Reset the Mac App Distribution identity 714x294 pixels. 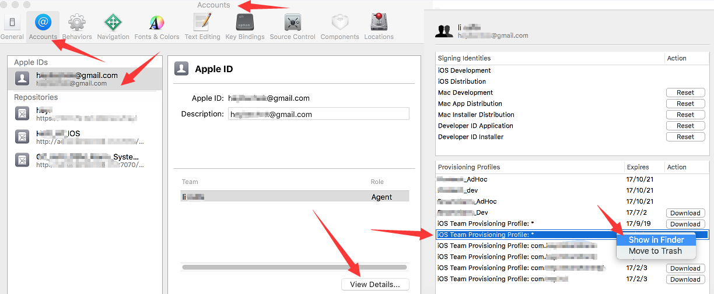coord(685,104)
